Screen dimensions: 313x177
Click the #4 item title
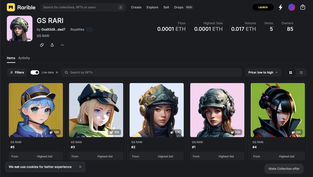pyautogui.click(x=255, y=147)
